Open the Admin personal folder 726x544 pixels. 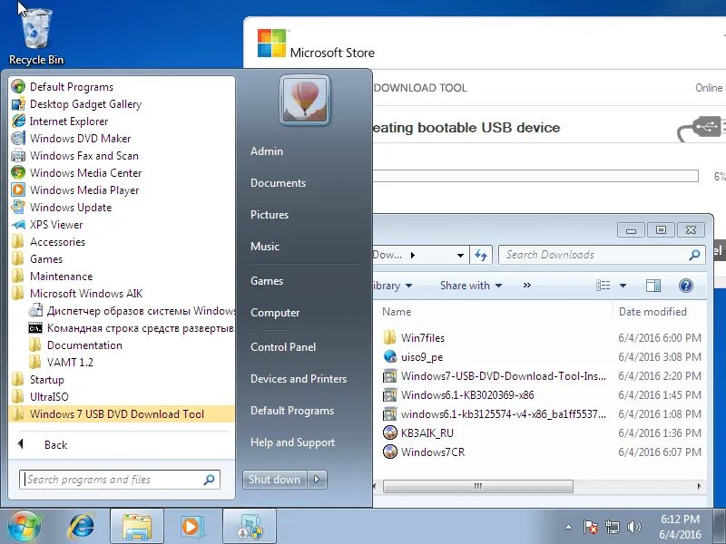pos(267,151)
